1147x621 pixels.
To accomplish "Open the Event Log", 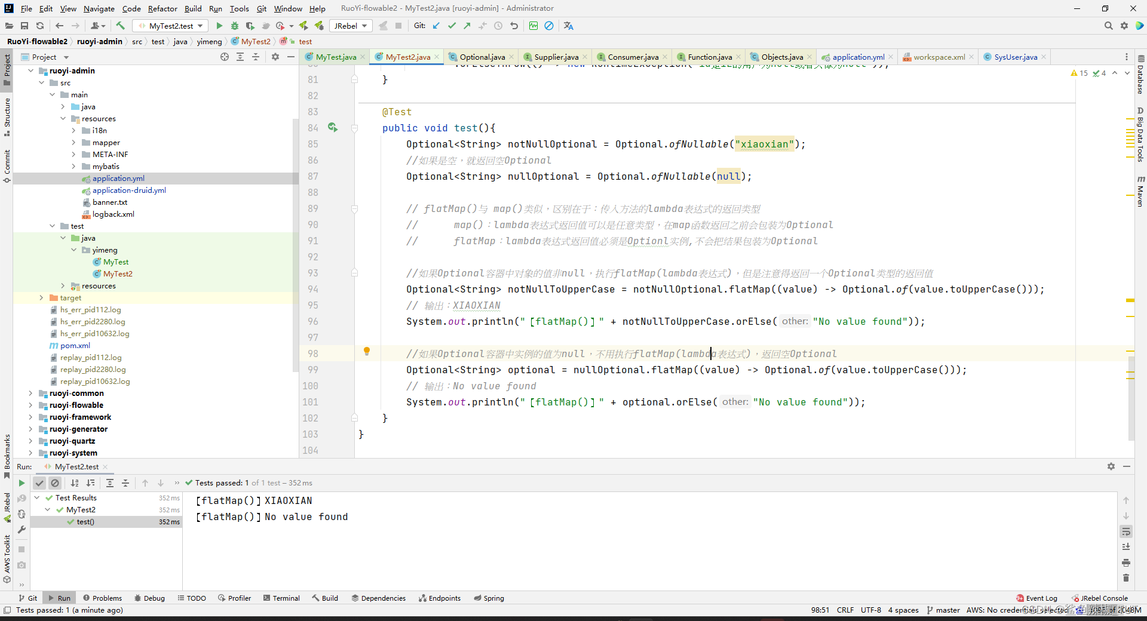I will coord(1036,598).
